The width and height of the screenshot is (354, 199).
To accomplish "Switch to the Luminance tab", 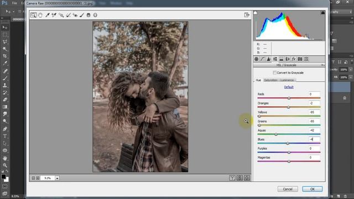I will coord(287,80).
